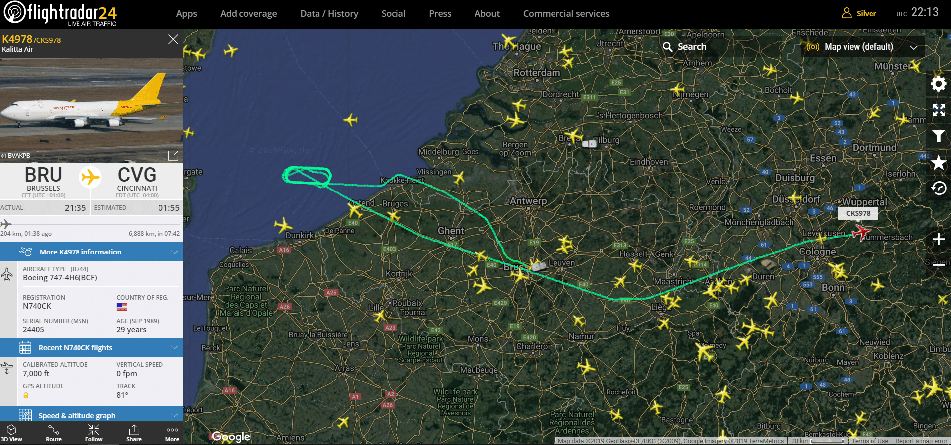
Task: Open the playback history clock icon
Action: (x=938, y=188)
